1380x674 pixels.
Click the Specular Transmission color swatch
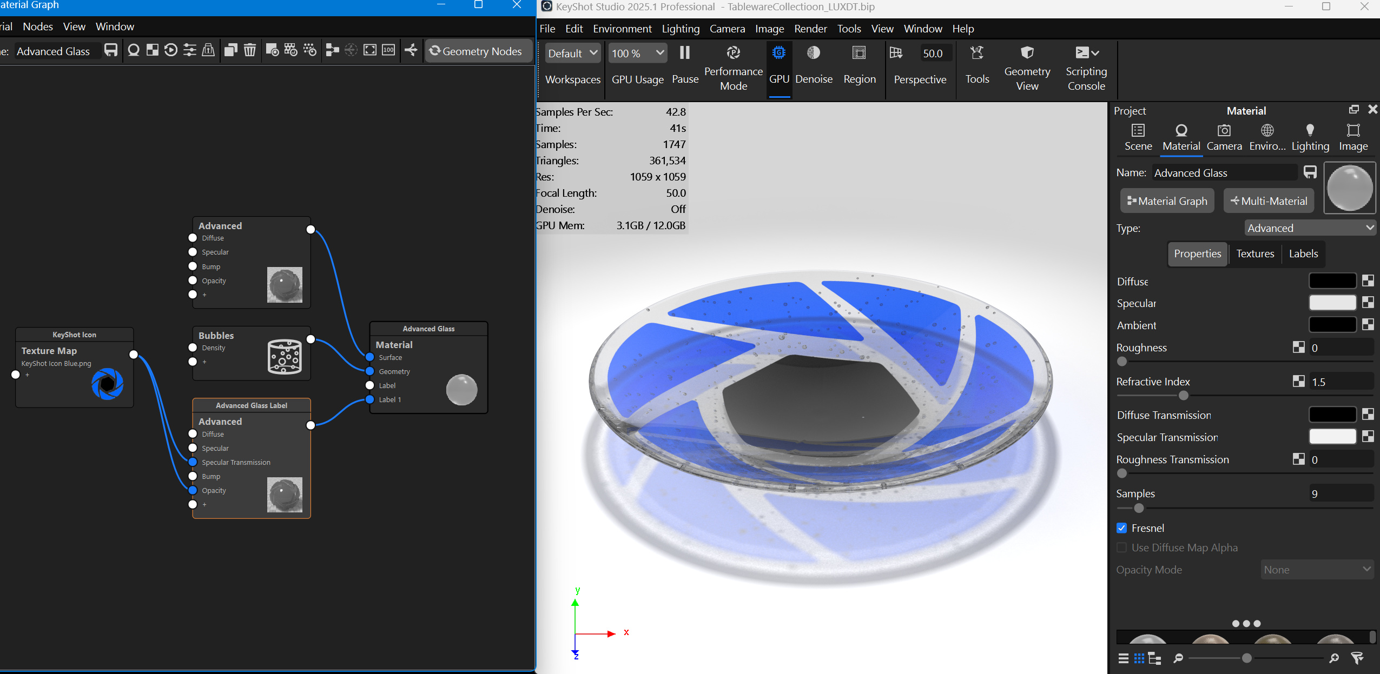coord(1332,436)
